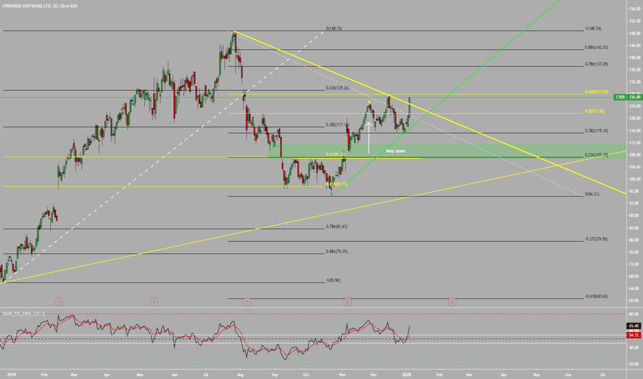
Task: Click the earnings marker E near May
Action: [154, 302]
